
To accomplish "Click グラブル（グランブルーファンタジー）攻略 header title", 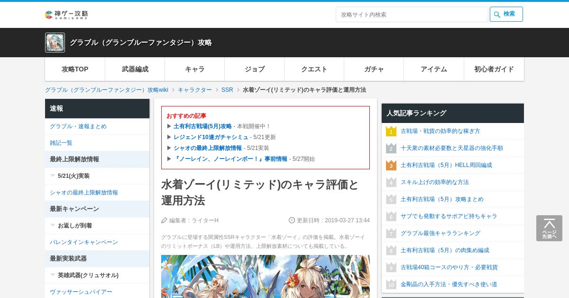I will click(141, 43).
